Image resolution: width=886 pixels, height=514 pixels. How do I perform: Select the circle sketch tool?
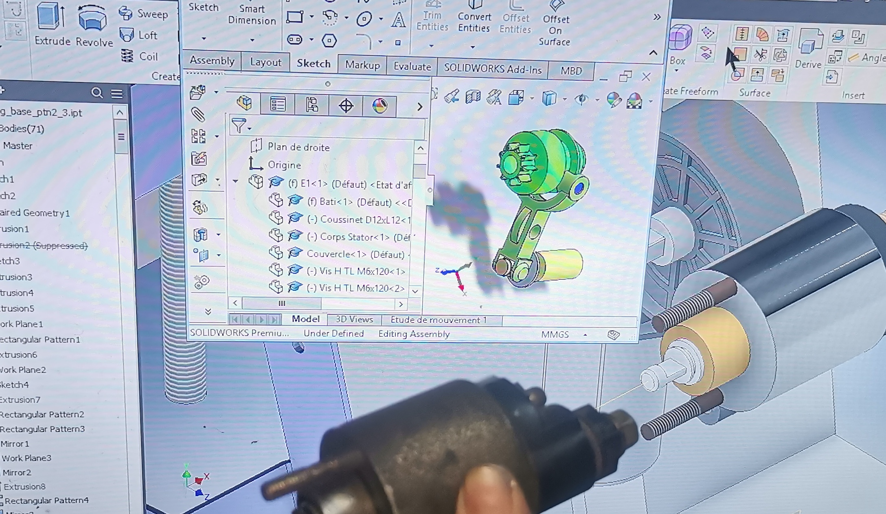coord(364,19)
